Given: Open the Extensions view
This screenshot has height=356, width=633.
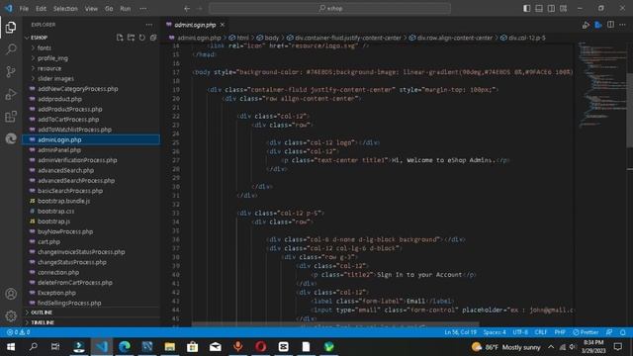Looking at the screenshot, I should coord(11,117).
